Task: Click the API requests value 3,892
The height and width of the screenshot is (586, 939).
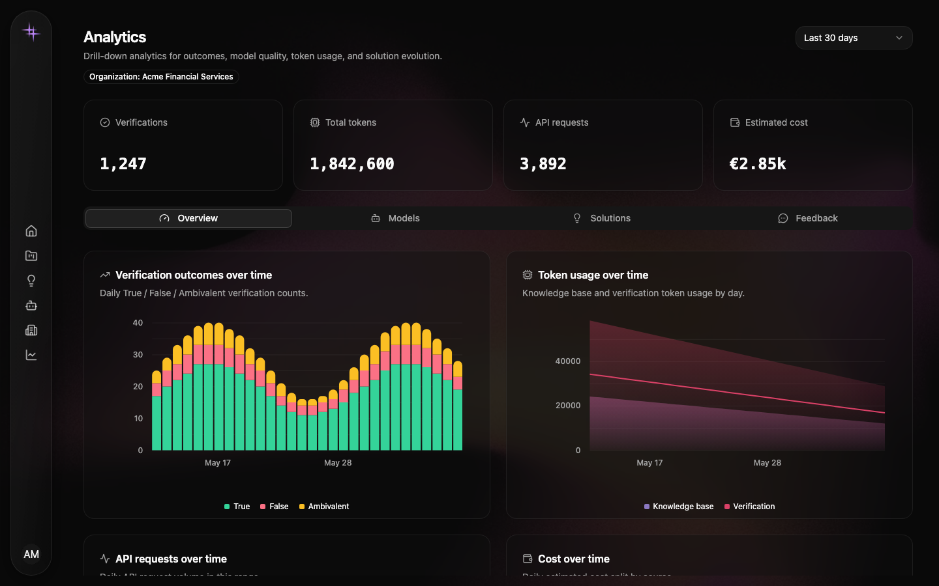Action: (x=543, y=163)
